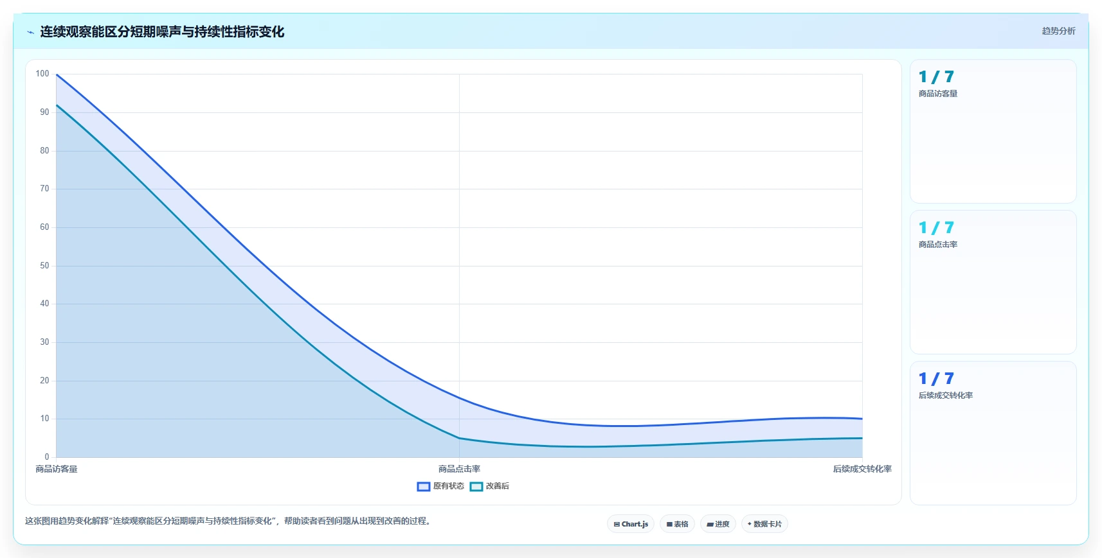This screenshot has width=1102, height=558.
Task: Click the y-axis value 90
Action: 44,112
